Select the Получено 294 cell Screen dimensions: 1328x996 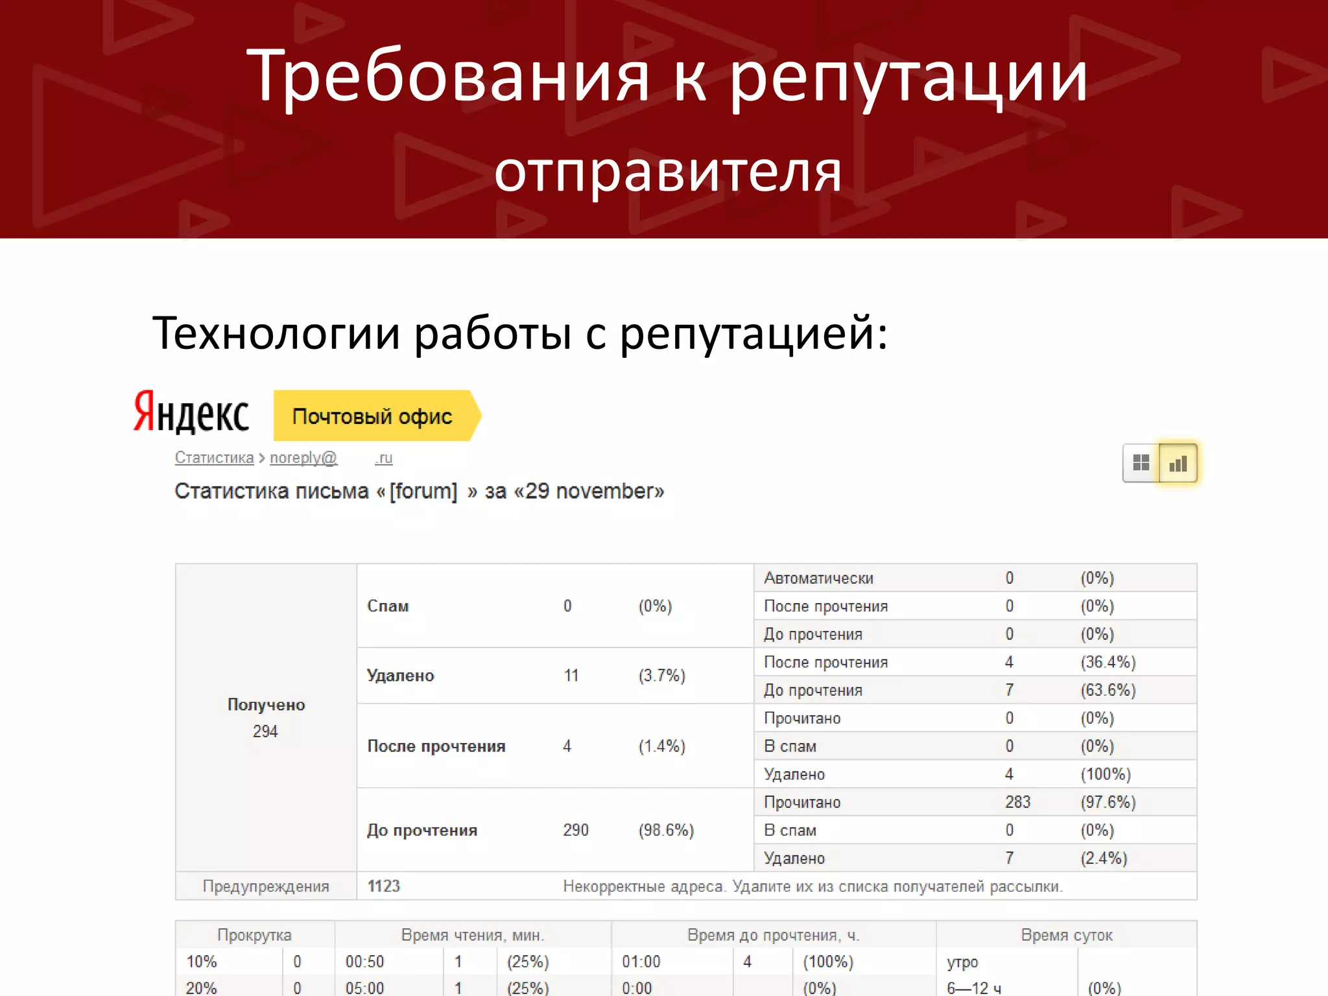coord(266,717)
